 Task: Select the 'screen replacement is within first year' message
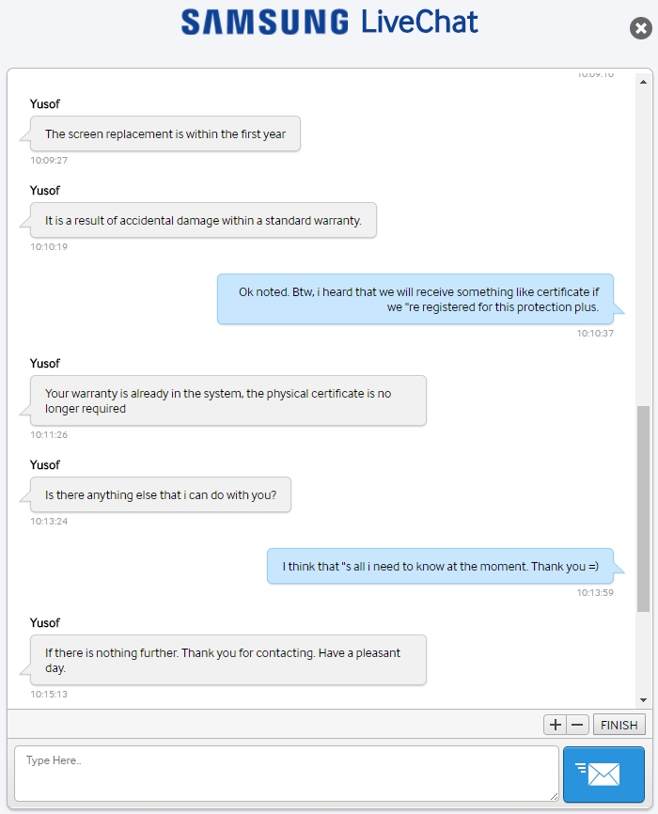[x=165, y=134]
